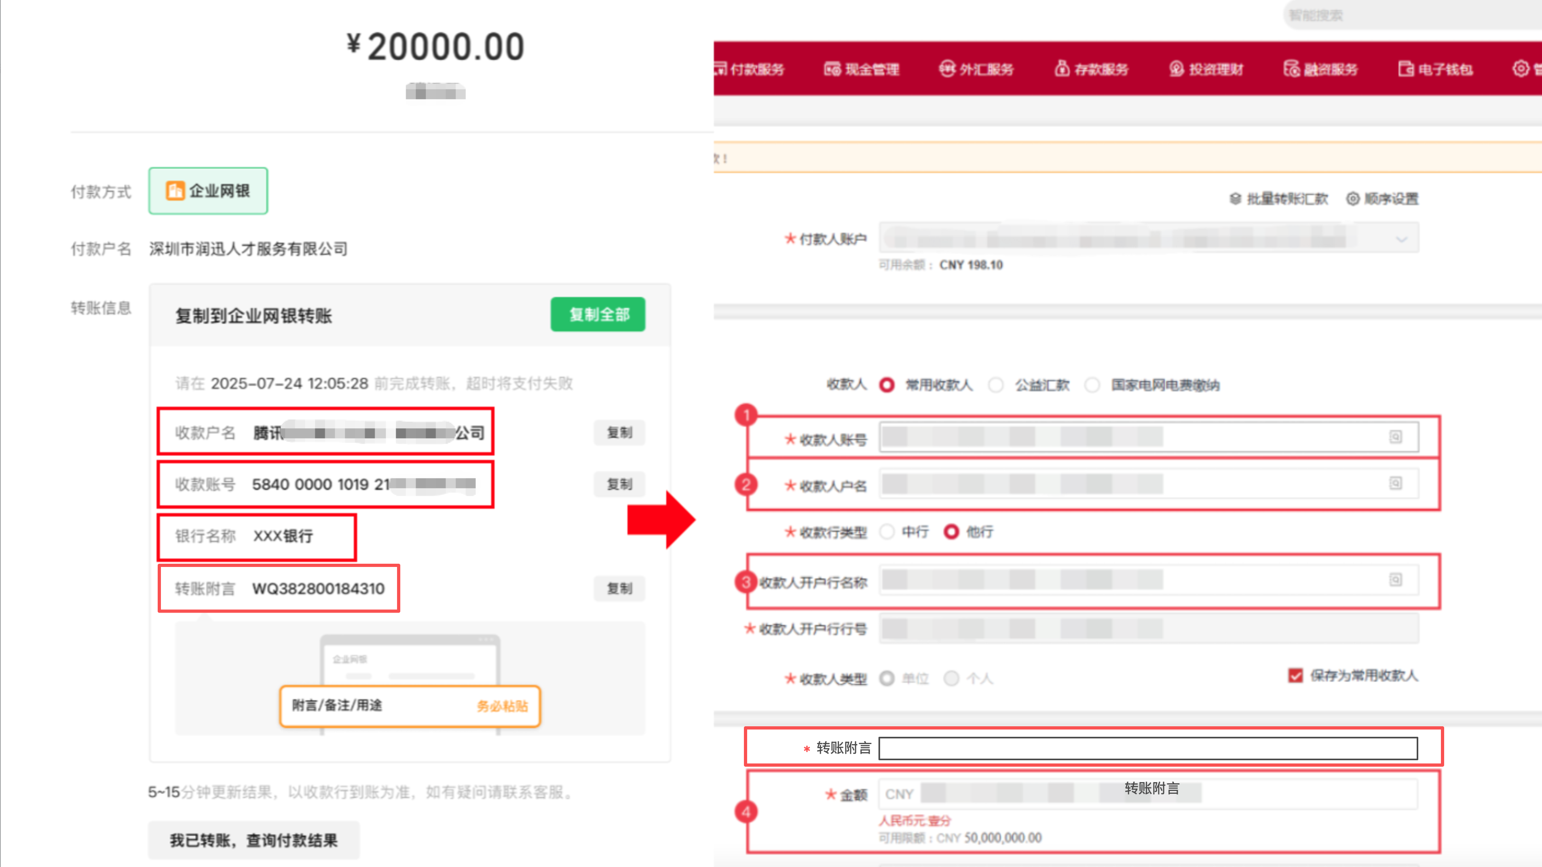Image resolution: width=1542 pixels, height=867 pixels.
Task: Click payer name 深圳市润迅人才服务有限公司
Action: click(248, 248)
